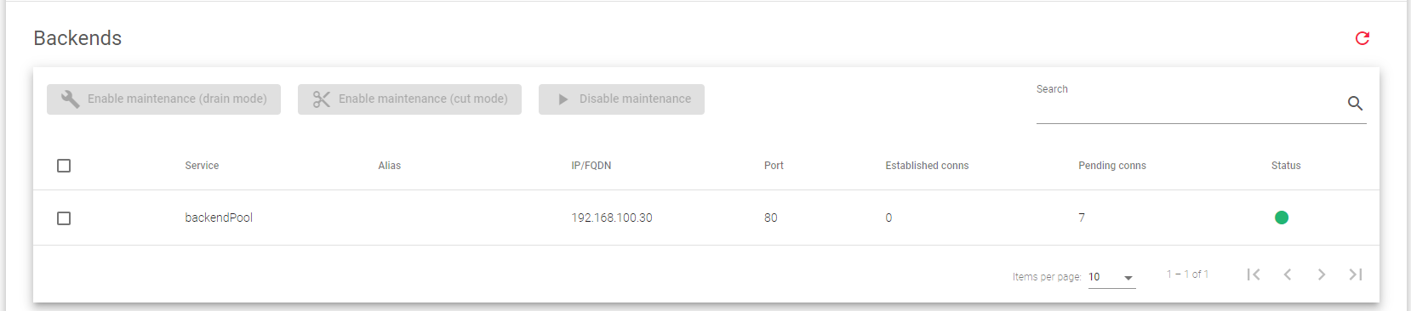
Task: Click the wrench icon for drain mode
Action: pos(71,99)
